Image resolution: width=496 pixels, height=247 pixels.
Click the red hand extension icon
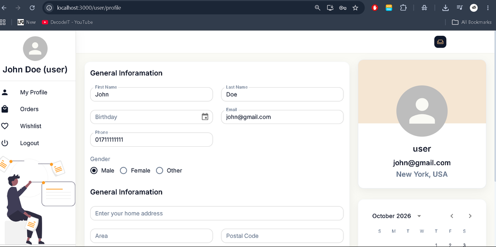pos(375,8)
